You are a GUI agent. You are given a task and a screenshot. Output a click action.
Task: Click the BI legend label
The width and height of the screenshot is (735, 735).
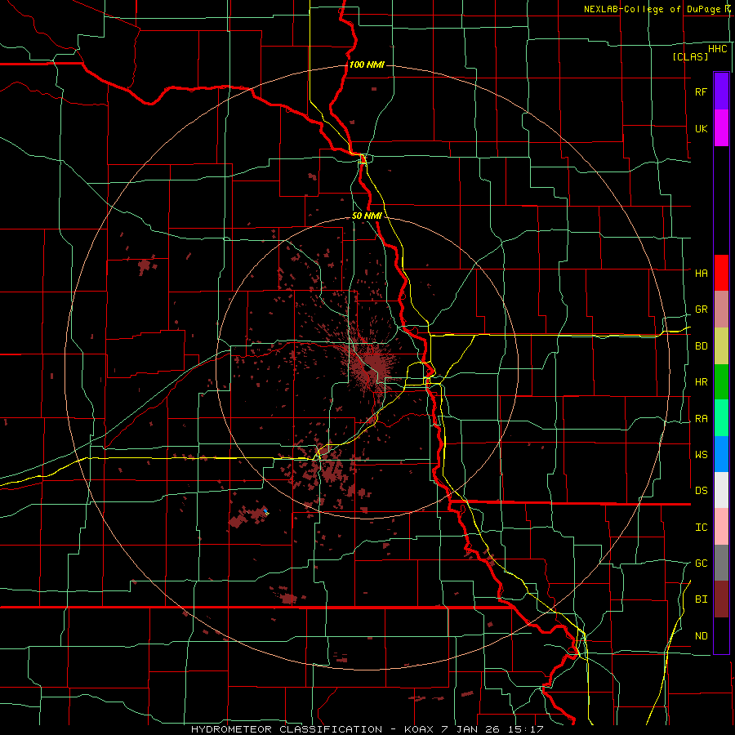[701, 599]
